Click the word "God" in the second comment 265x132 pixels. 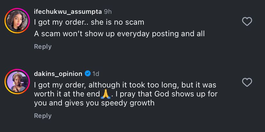coord(170,94)
